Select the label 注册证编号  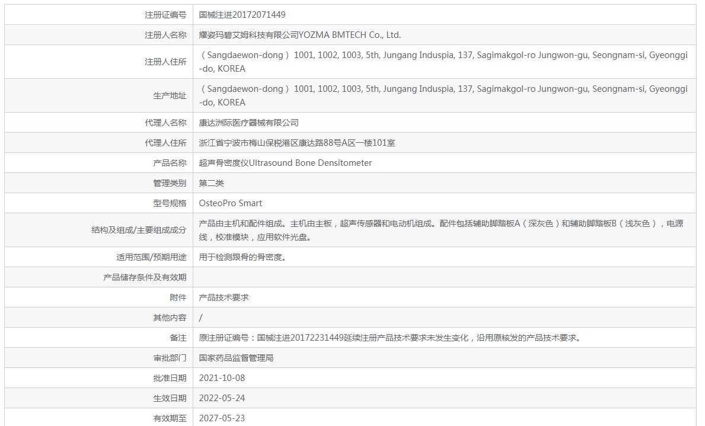pyautogui.click(x=165, y=15)
